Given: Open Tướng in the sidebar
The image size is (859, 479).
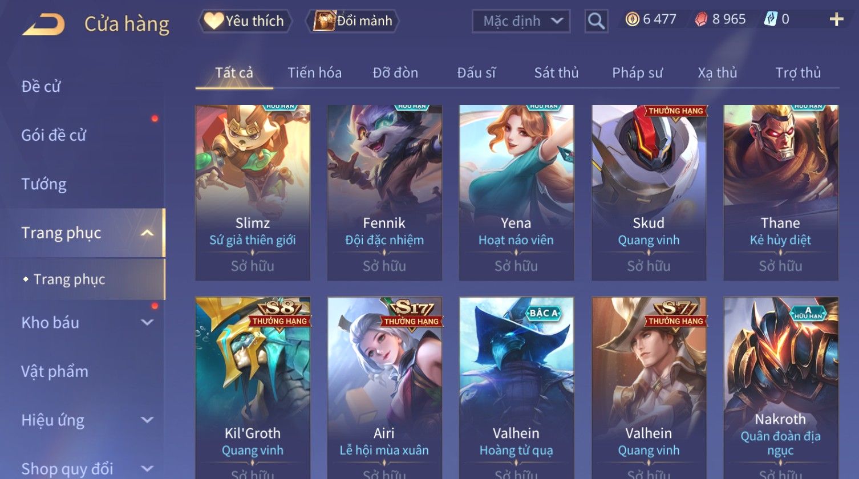Looking at the screenshot, I should coord(44,184).
